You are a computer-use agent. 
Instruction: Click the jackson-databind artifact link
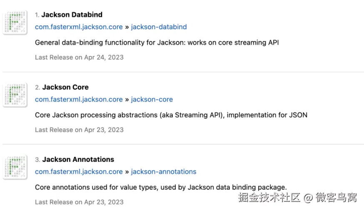(x=159, y=27)
